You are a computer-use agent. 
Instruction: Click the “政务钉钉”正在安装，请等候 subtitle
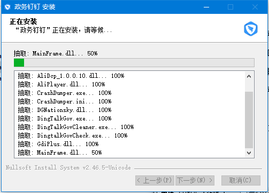(64, 30)
